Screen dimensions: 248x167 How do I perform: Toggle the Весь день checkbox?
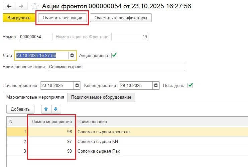point(190,85)
